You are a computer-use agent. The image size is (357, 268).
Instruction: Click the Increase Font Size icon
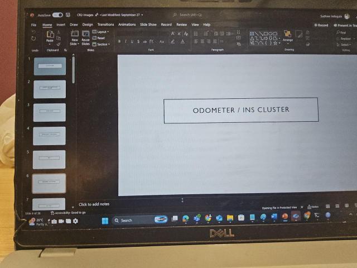coord(173,33)
